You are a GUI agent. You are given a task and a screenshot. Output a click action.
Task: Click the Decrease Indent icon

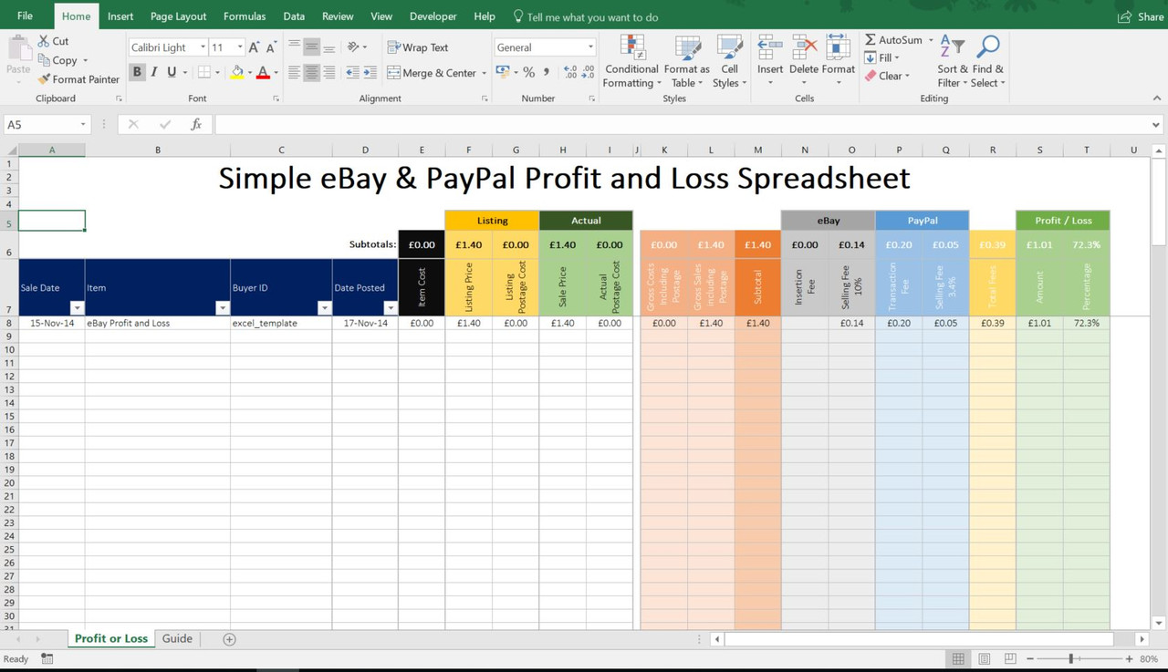pos(353,72)
